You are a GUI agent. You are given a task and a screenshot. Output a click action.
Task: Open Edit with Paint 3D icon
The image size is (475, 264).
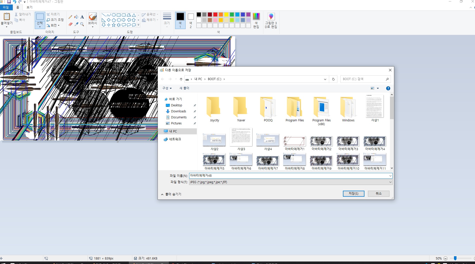point(271,17)
